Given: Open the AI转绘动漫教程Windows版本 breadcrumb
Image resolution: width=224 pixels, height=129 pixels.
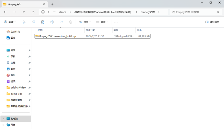Looking at the screenshot, I should [x=103, y=12].
